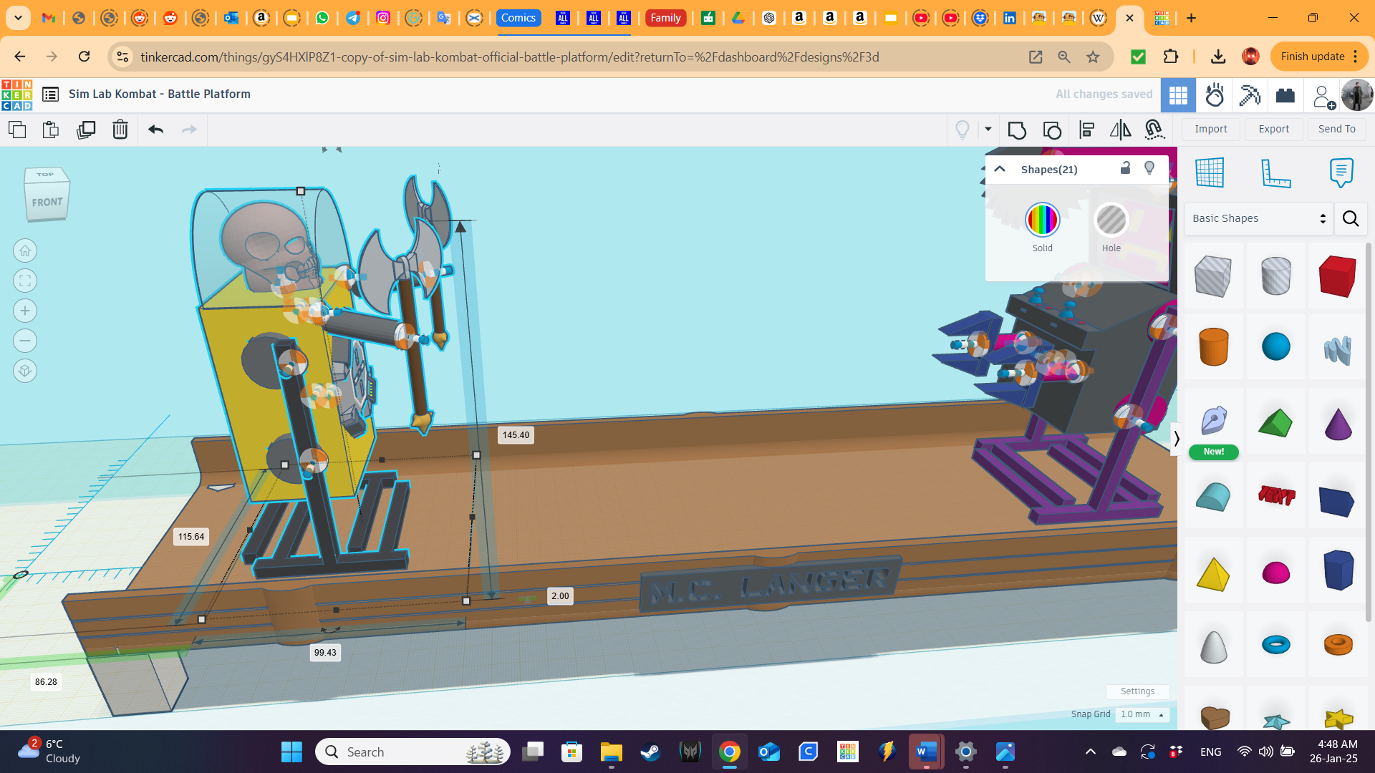
Task: Open the Group tool
Action: click(x=1017, y=130)
